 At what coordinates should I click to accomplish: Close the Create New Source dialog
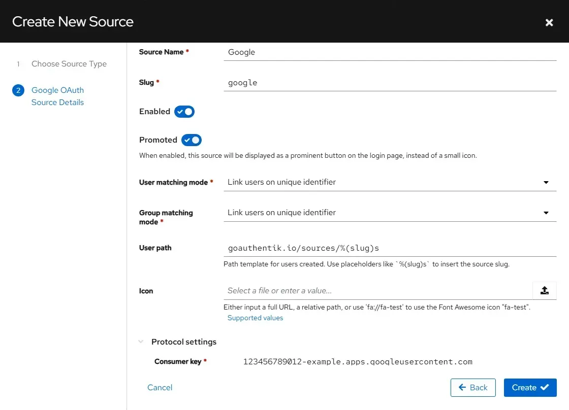pos(549,22)
